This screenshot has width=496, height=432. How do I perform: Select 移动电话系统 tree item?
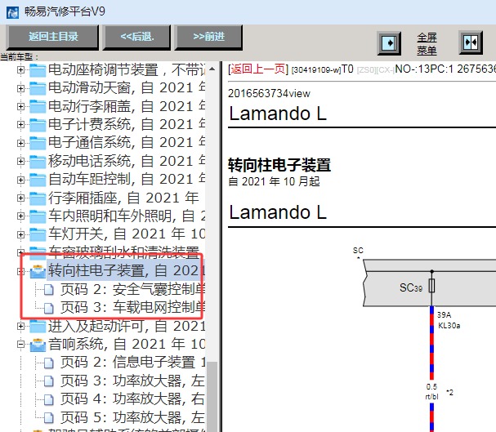coord(127,161)
